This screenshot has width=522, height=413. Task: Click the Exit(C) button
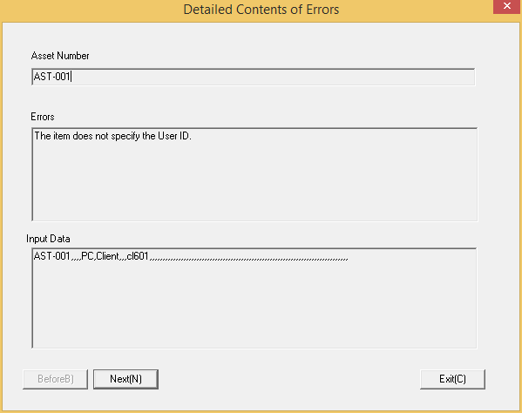click(452, 379)
